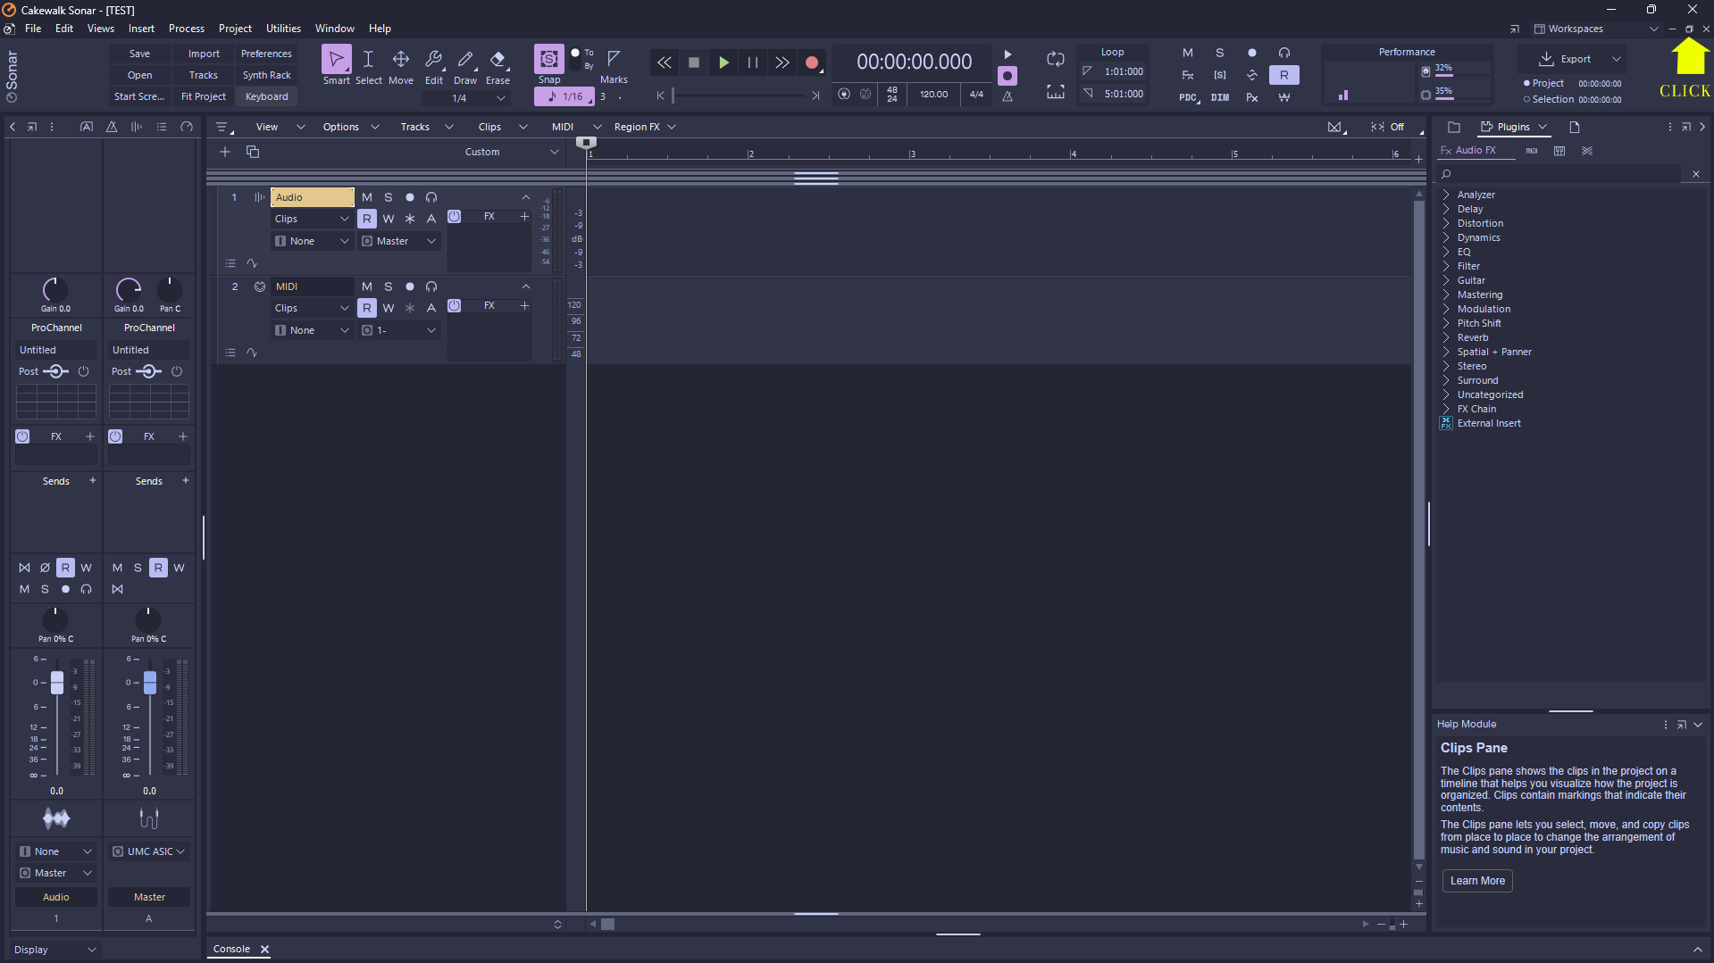Open the Master output dropdown on track 1
The width and height of the screenshot is (1714, 963).
click(399, 241)
